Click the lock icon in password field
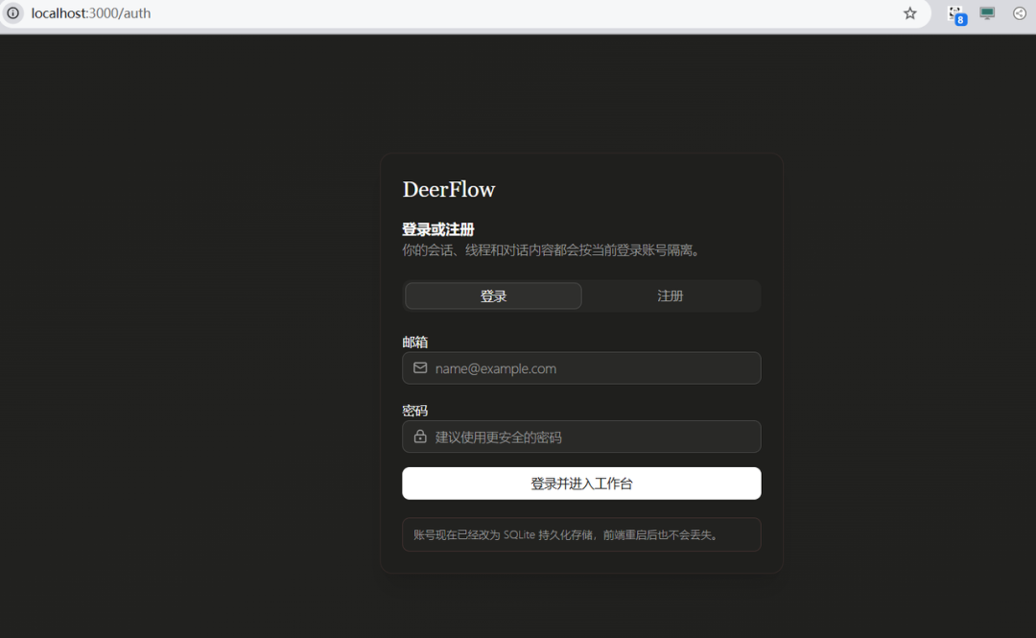1036x638 pixels. (420, 437)
